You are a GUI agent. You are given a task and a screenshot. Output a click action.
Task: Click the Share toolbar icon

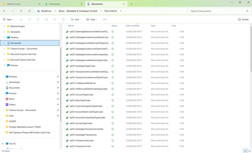click(55, 19)
